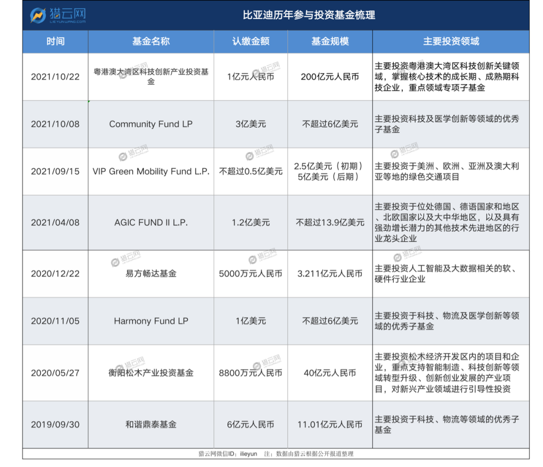The image size is (543, 467).
Task: Click the date cell 2021/04/08
Action: [55, 223]
